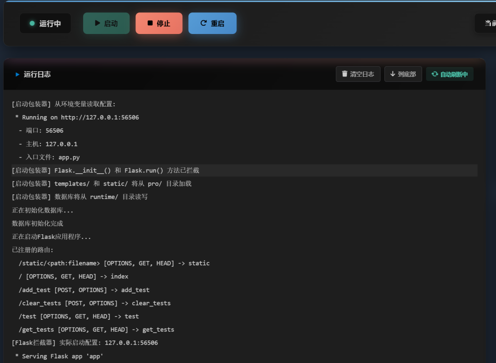496x363 pixels.
Task: Click route line '/get_tests [OPTIONS, GET, HEAD]'
Action: [x=96, y=330]
